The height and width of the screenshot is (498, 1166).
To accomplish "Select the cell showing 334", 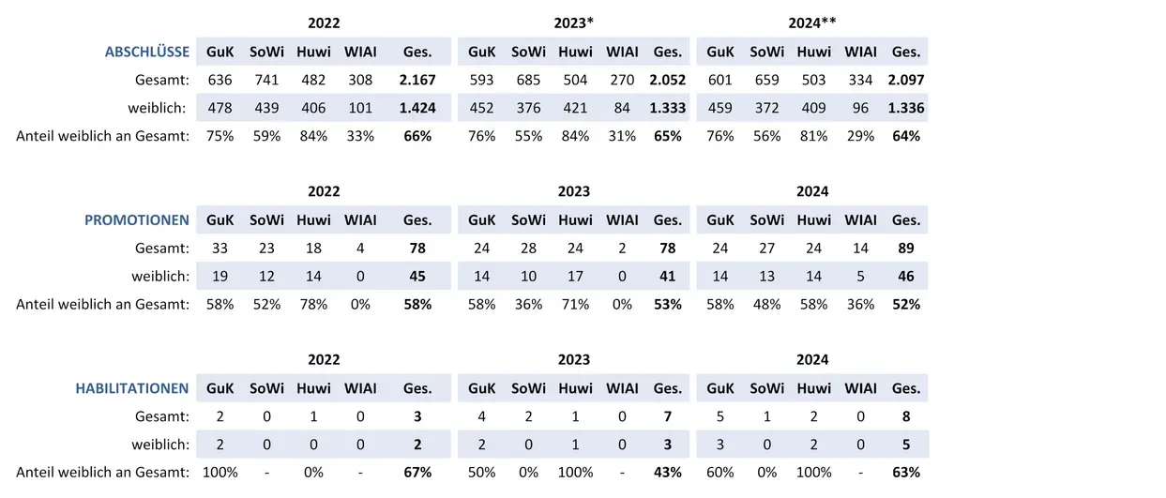I will click(x=859, y=81).
